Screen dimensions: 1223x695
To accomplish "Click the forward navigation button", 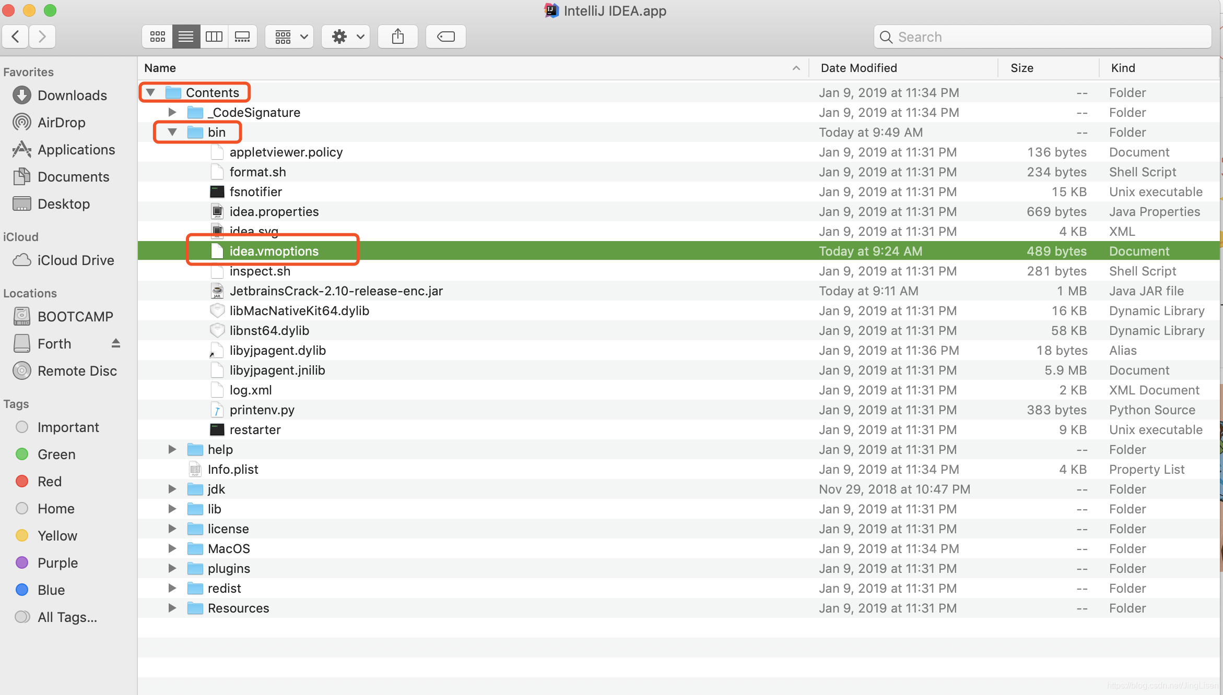I will (x=42, y=36).
